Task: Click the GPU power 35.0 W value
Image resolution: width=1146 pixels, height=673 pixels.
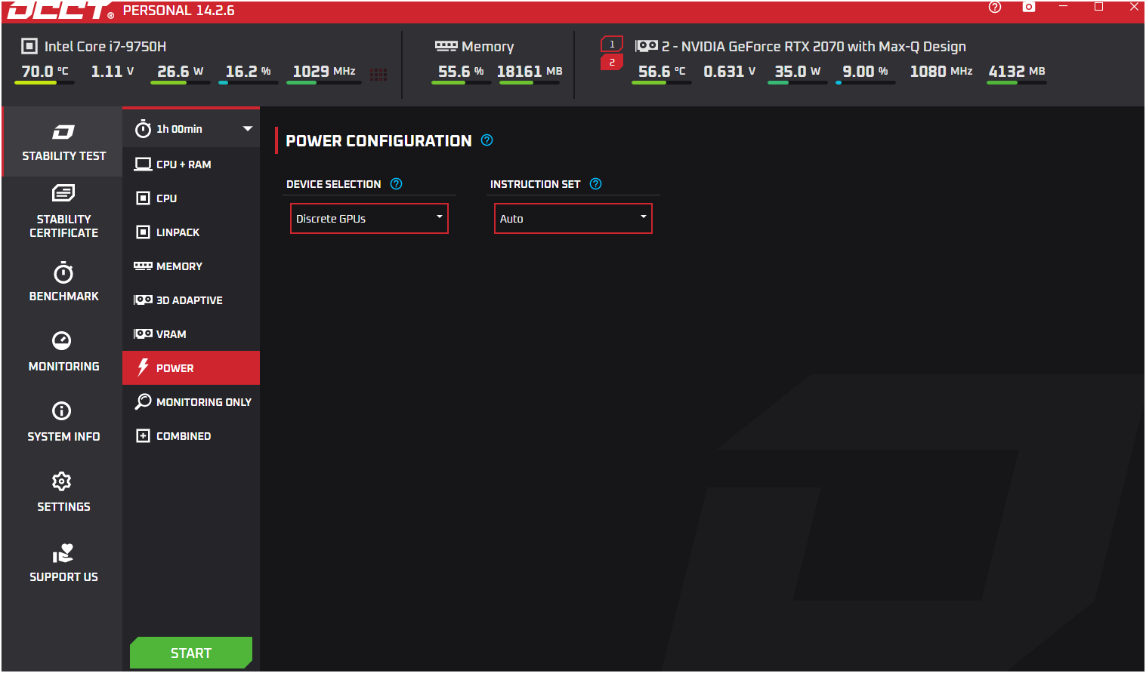Action: (798, 71)
